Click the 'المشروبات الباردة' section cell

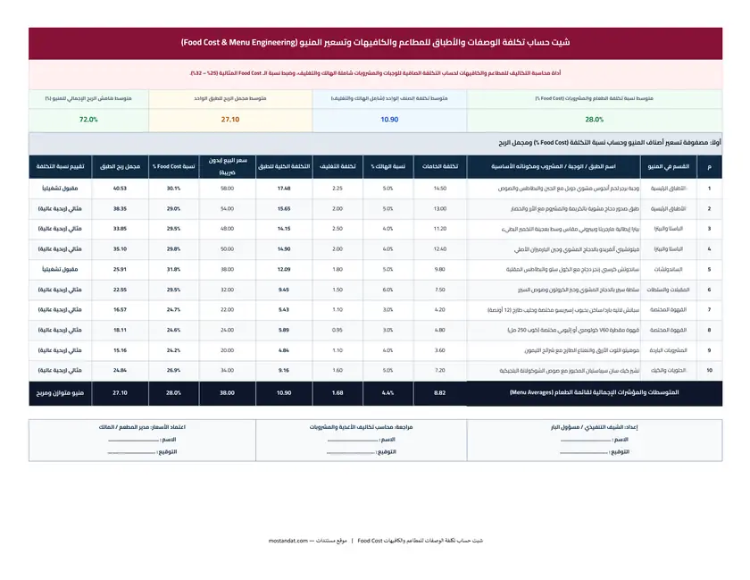(x=668, y=350)
